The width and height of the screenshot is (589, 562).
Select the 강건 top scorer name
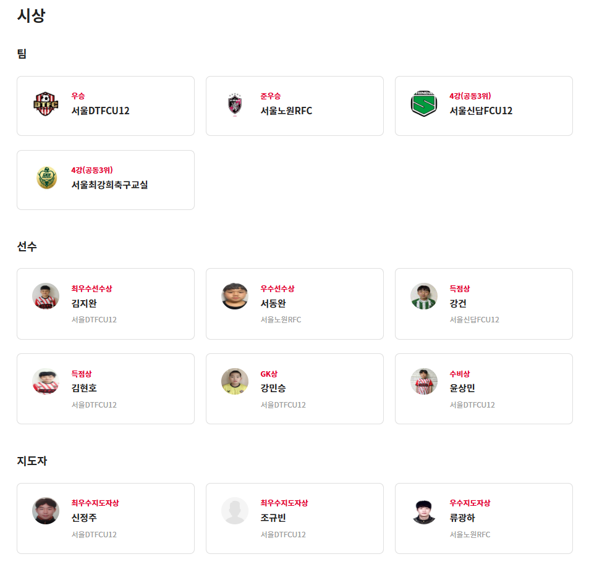click(458, 303)
